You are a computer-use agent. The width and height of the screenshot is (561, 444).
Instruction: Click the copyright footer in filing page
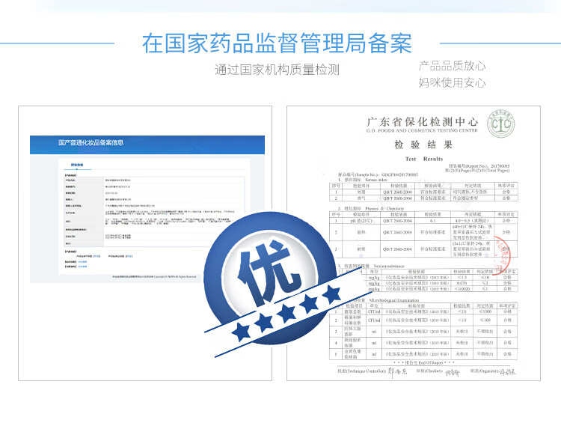[154, 276]
